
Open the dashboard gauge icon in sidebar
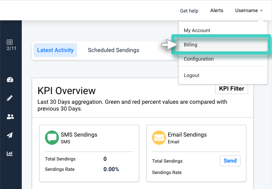point(10,80)
